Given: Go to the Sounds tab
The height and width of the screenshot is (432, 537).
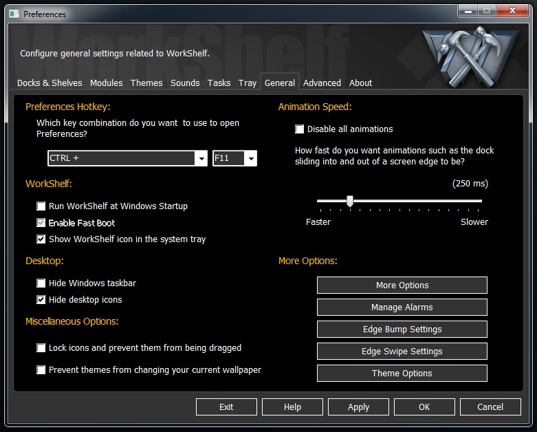Looking at the screenshot, I should pos(185,83).
